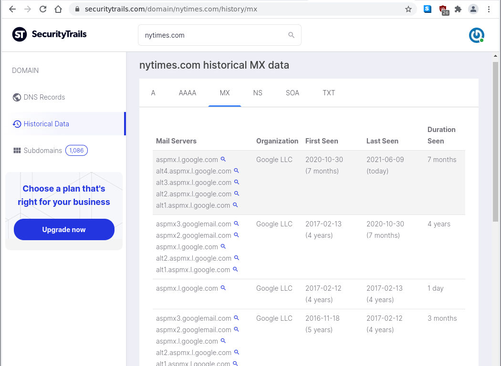Bookmark this page with the star icon
This screenshot has height=366, width=501.
pyautogui.click(x=408, y=9)
